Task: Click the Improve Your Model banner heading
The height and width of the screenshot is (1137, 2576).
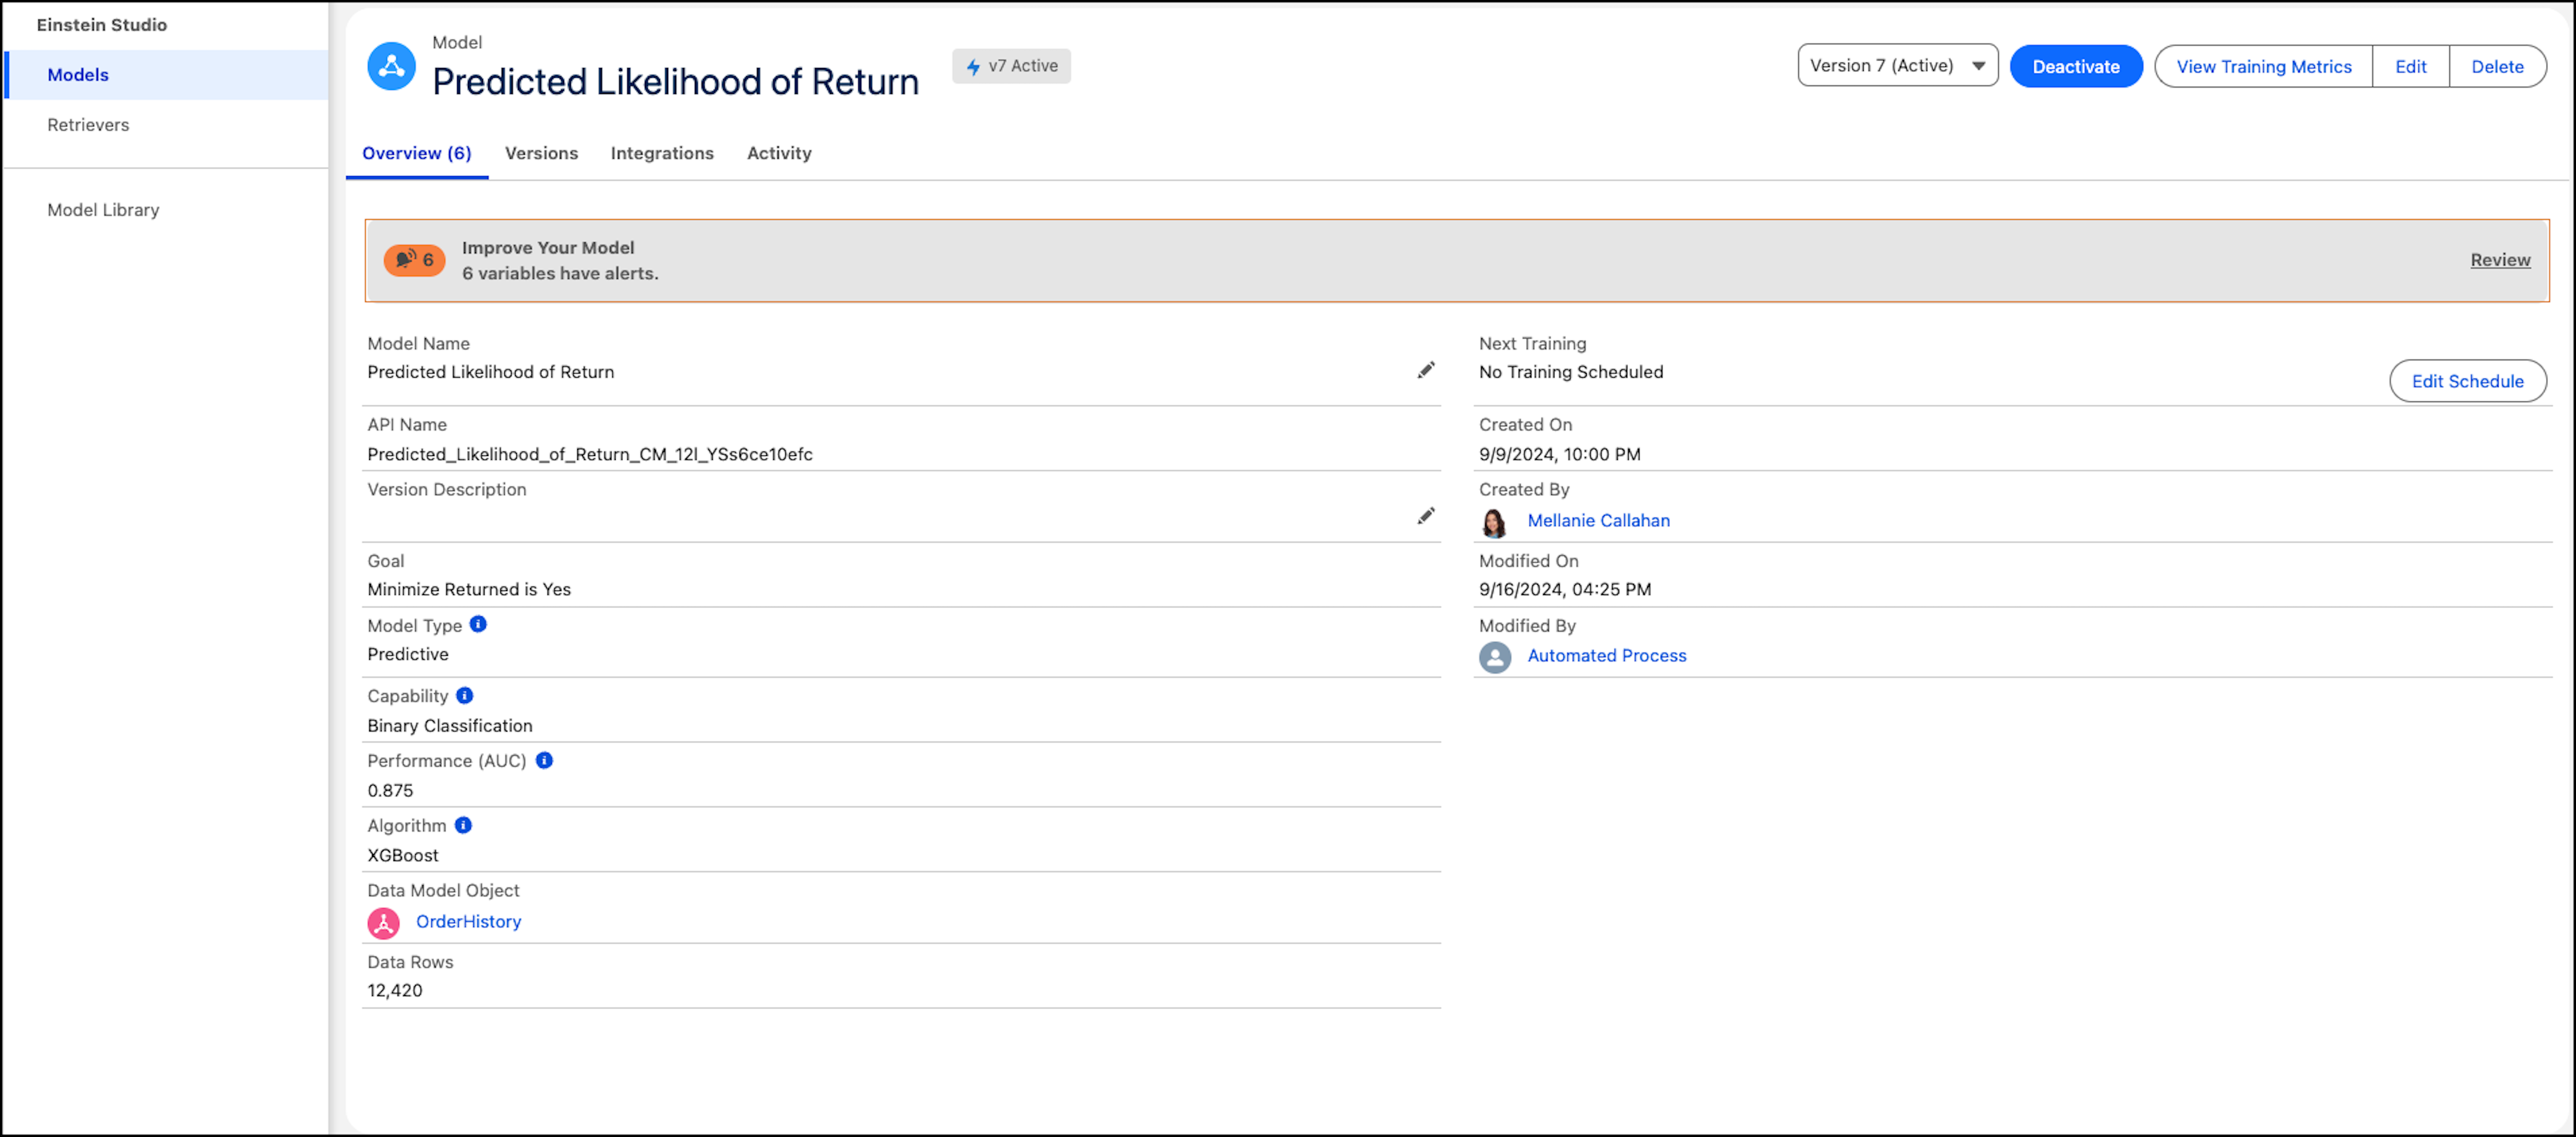Action: (x=548, y=248)
